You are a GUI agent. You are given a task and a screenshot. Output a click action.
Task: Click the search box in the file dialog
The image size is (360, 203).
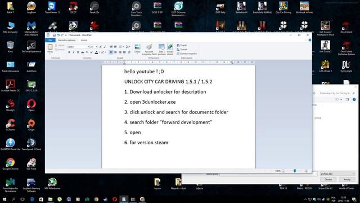click(x=337, y=93)
